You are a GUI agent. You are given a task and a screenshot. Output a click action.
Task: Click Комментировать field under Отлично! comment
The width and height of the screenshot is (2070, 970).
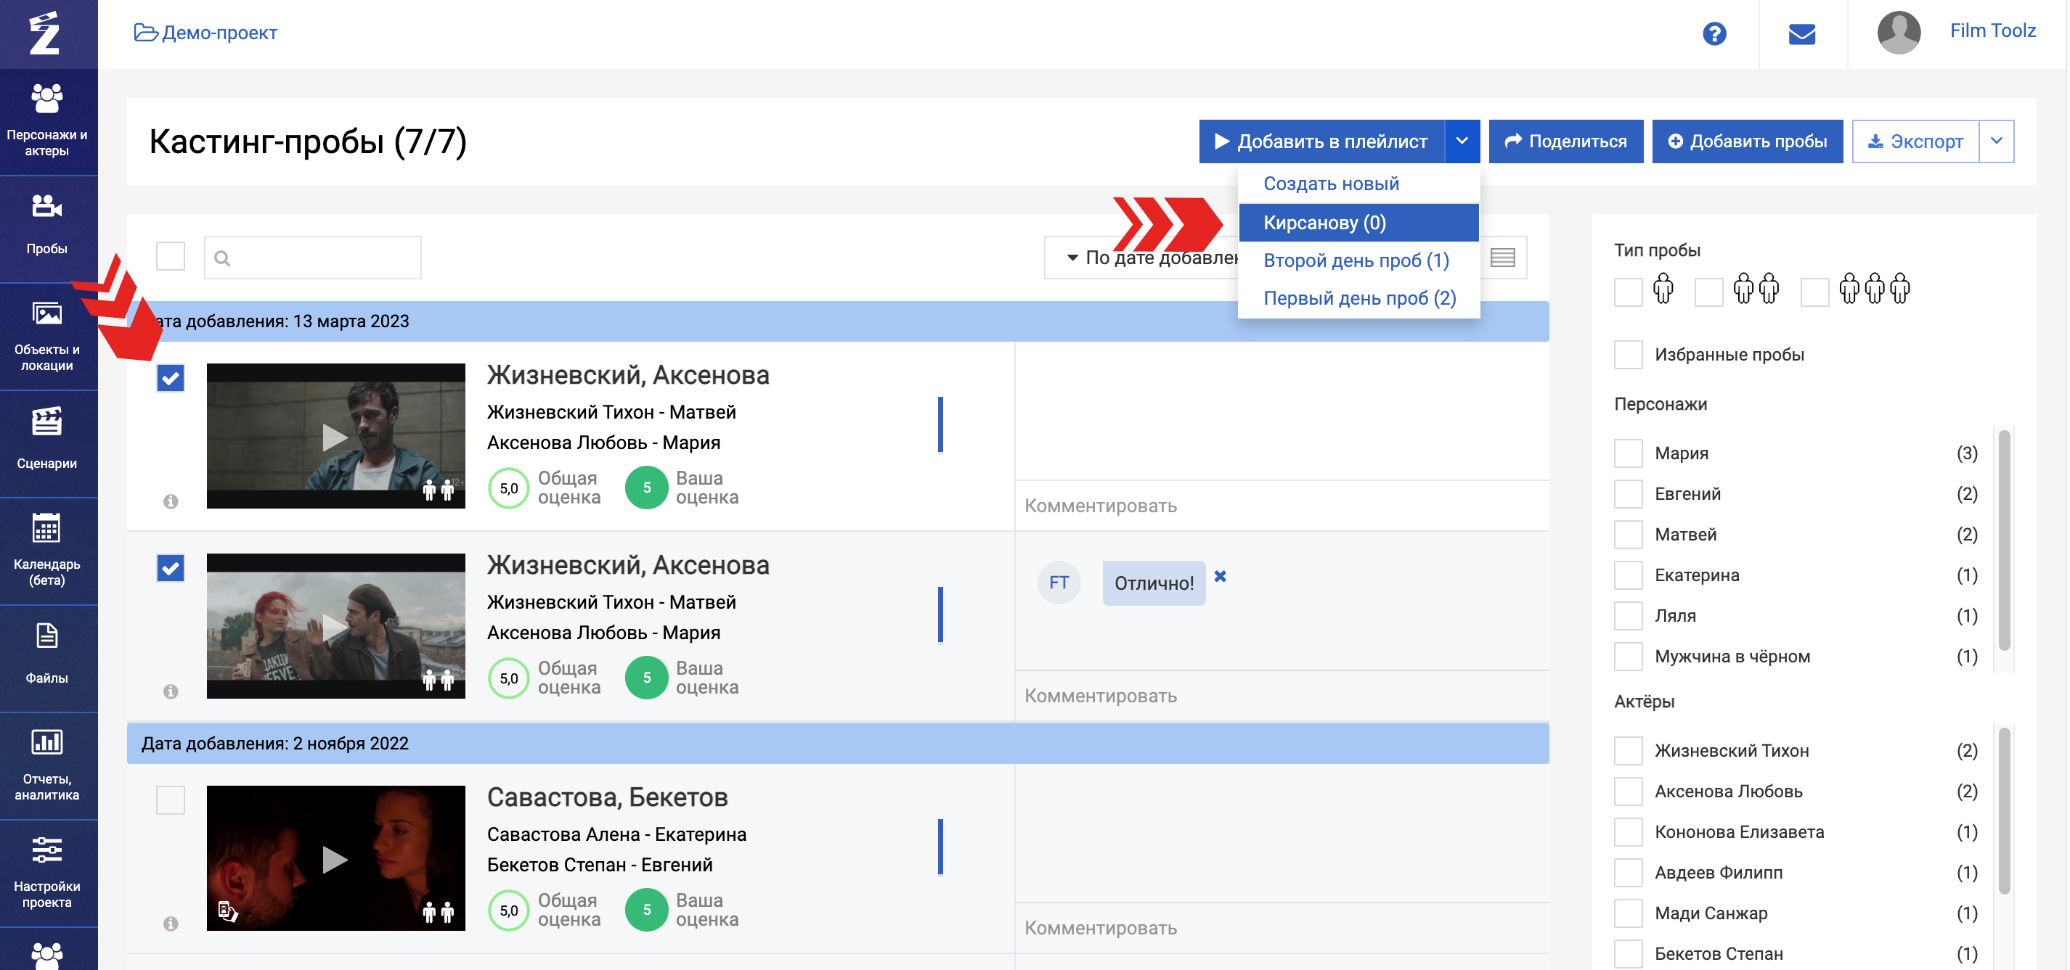pos(1281,696)
